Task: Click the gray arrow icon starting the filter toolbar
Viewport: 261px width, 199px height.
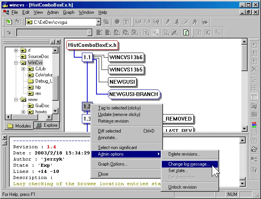Action: point(9,33)
